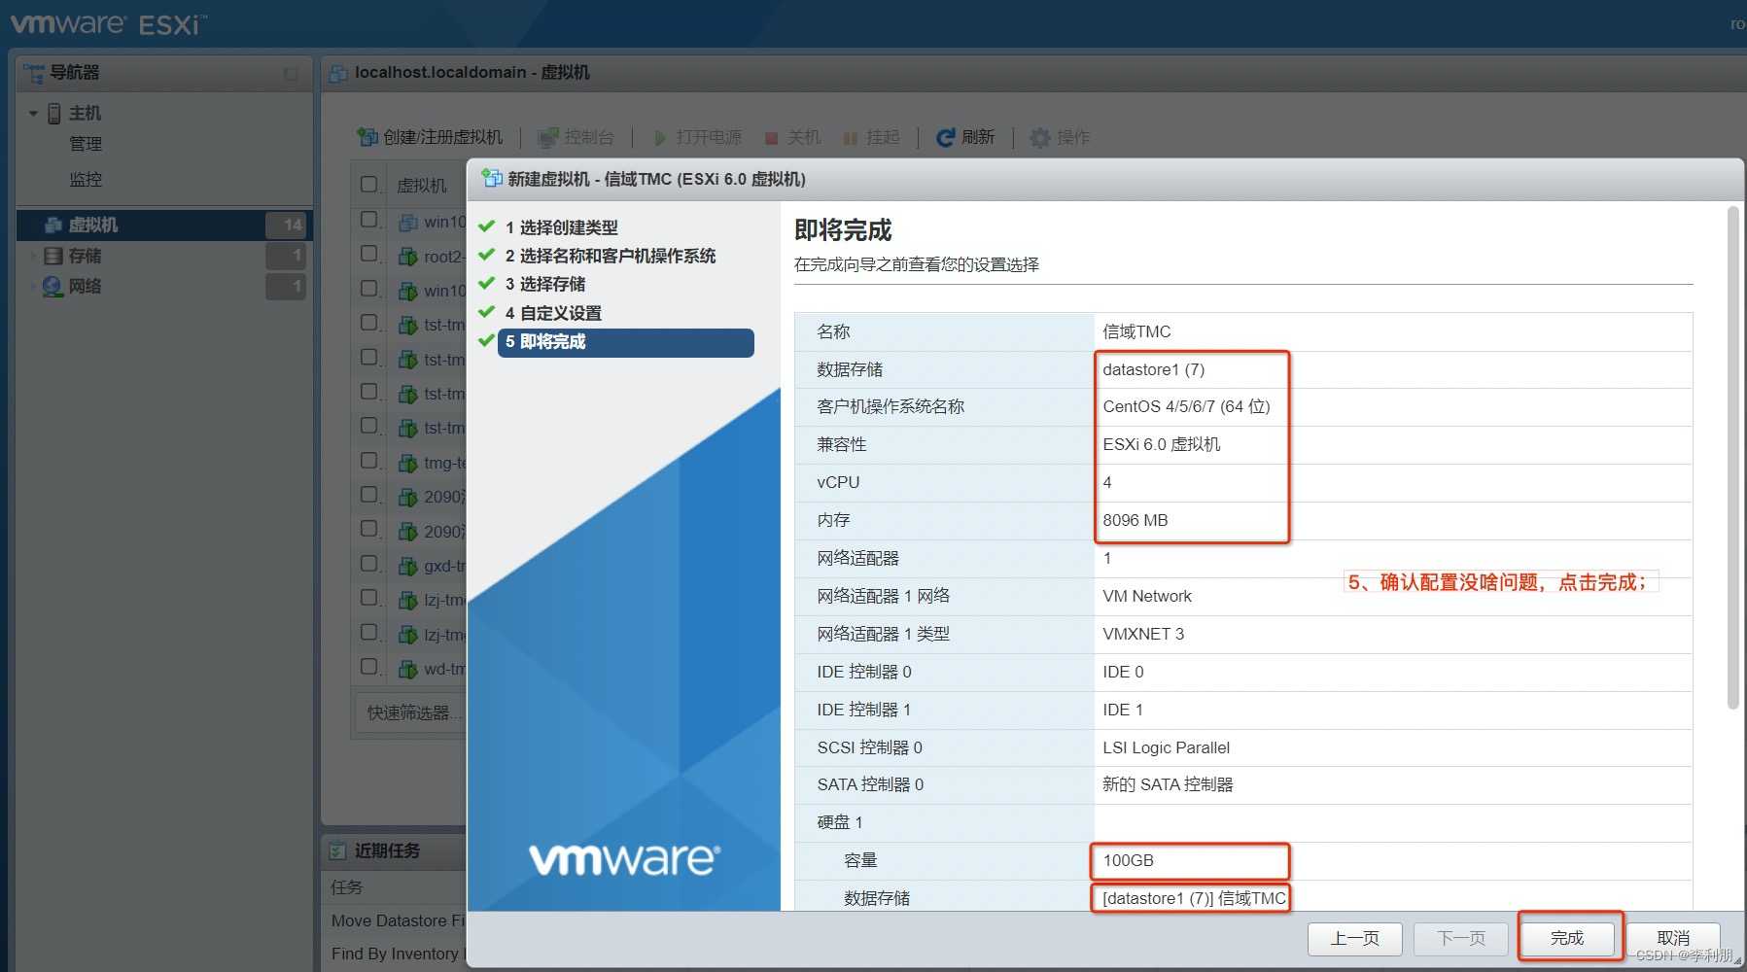Open 监控 under the host node
The image size is (1747, 972).
coord(86,180)
